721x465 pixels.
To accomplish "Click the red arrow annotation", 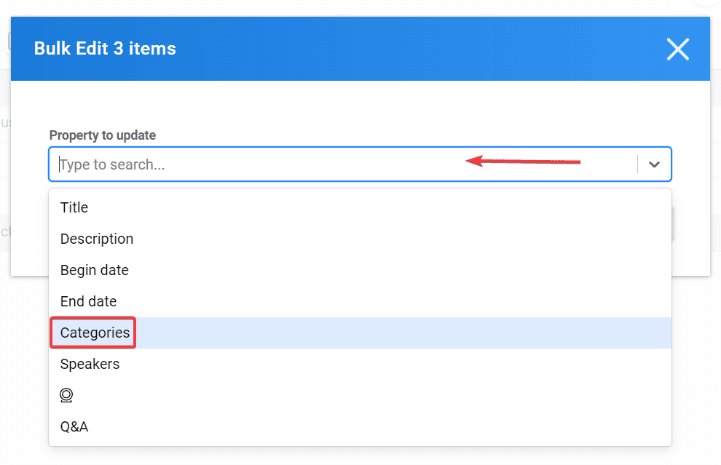I will coord(523,162).
